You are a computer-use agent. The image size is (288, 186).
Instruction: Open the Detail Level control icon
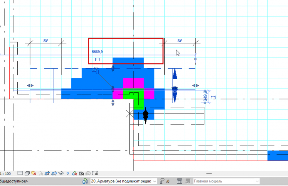tap(20, 173)
